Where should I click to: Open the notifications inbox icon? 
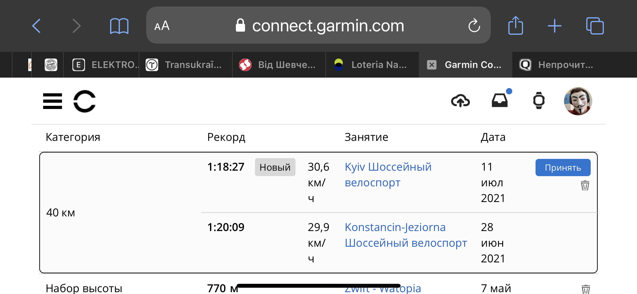point(500,100)
